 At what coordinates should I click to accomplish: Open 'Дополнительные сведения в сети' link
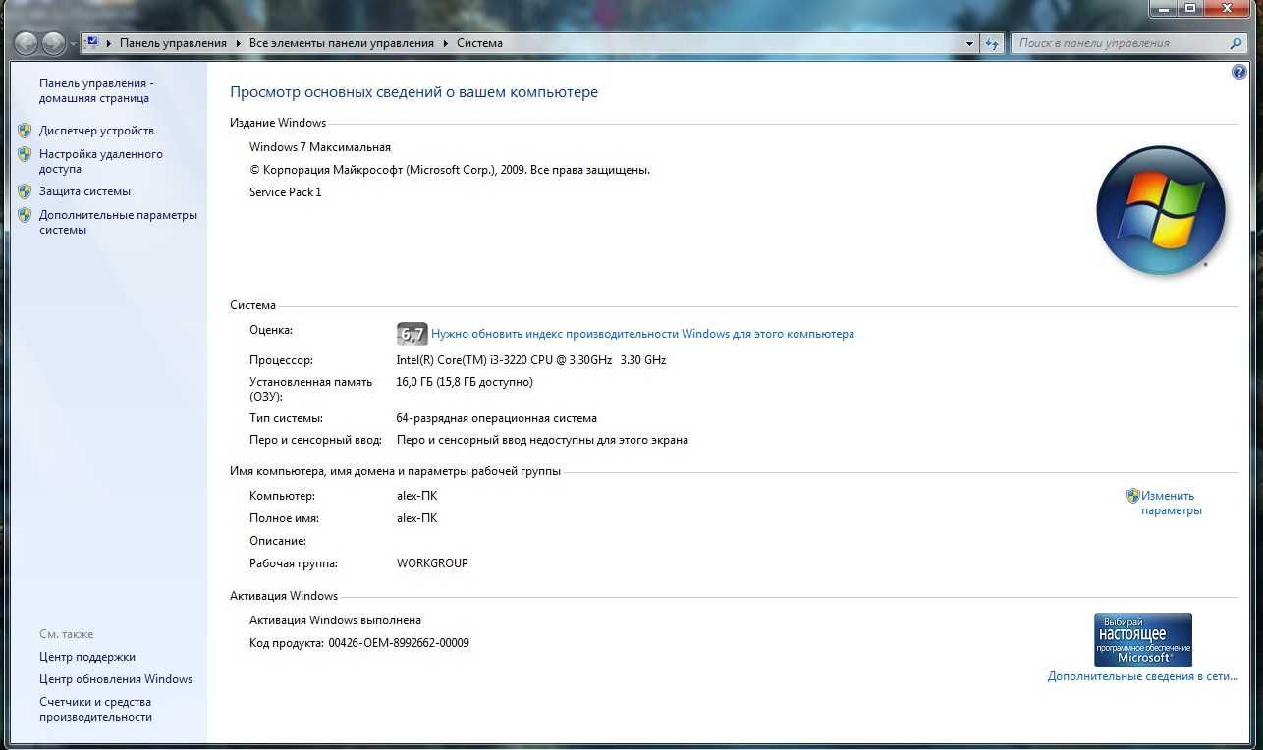(x=1143, y=676)
